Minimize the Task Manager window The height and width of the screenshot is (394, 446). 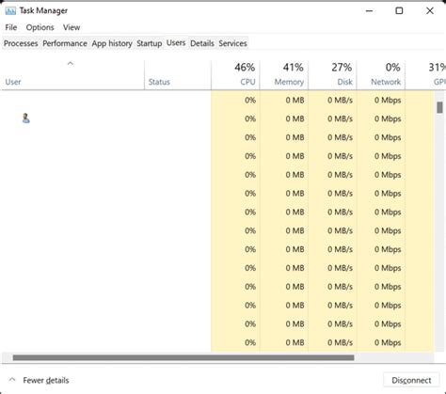(x=369, y=11)
